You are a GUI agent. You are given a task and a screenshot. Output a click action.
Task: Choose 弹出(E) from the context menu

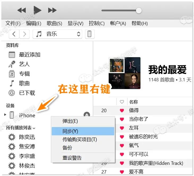tap(83, 121)
